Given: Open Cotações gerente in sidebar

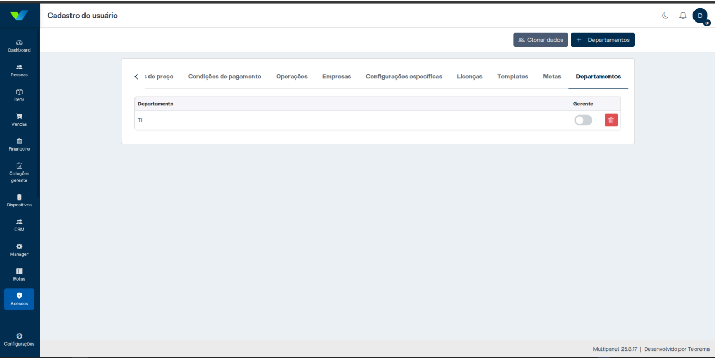Looking at the screenshot, I should tap(19, 173).
